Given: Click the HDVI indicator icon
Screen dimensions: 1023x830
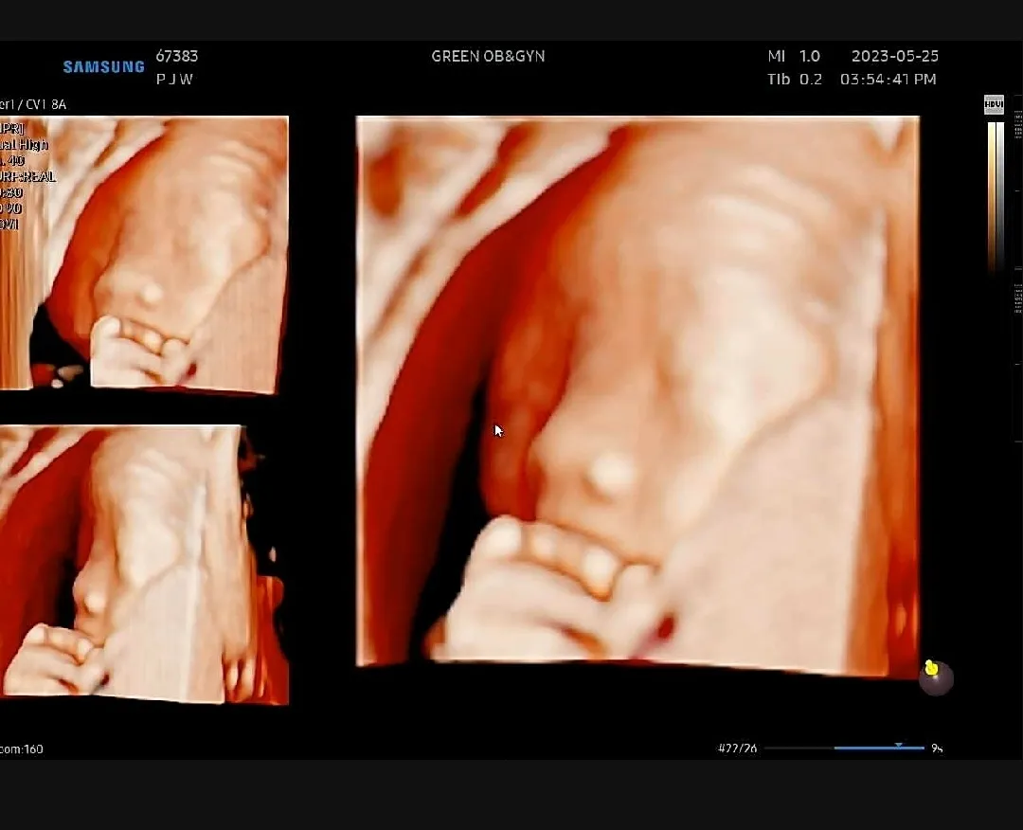Looking at the screenshot, I should pos(994,104).
